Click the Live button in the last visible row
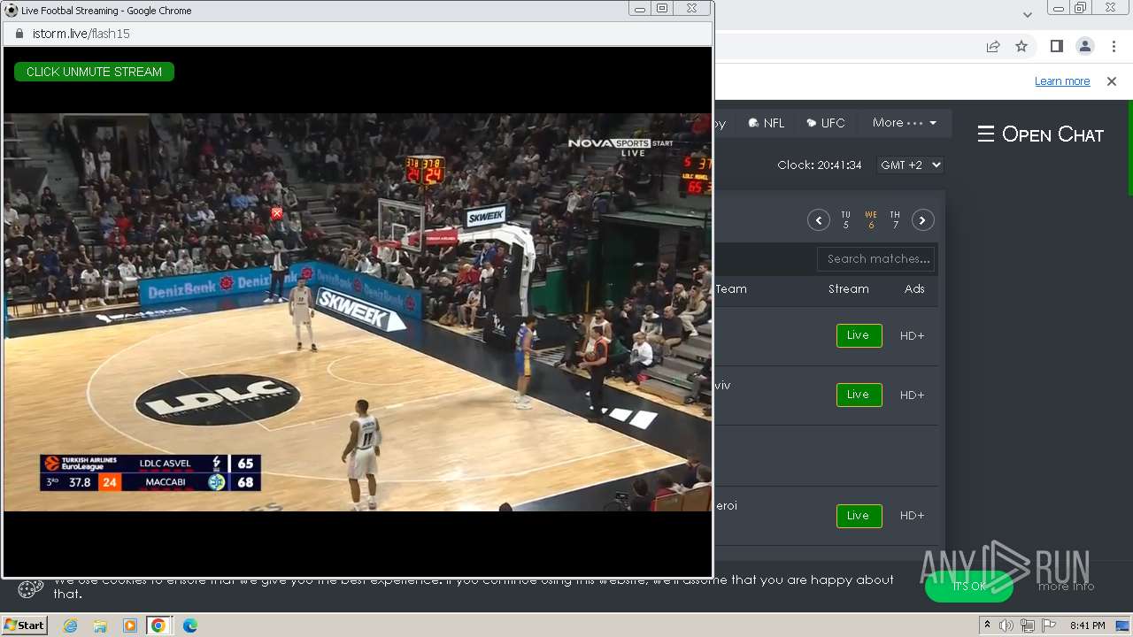The image size is (1133, 637). (x=859, y=516)
